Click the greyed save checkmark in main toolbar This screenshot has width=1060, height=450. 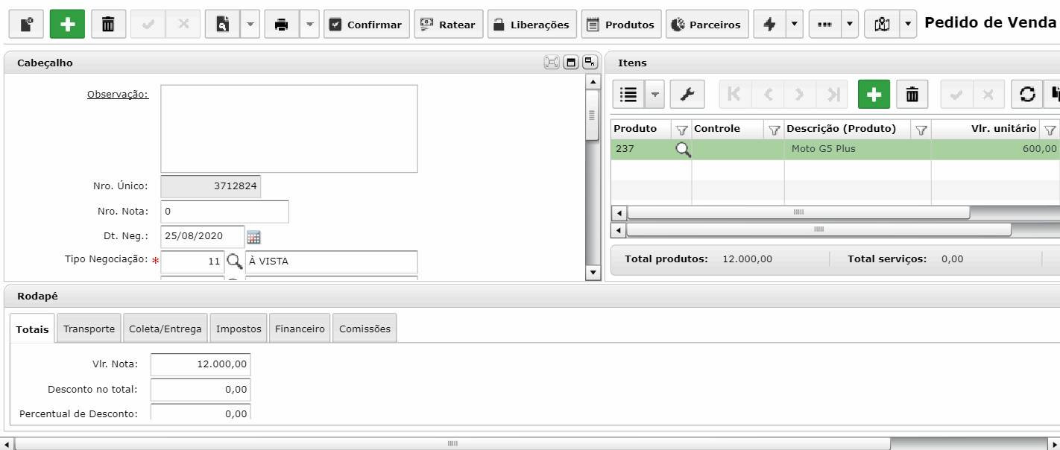(148, 25)
